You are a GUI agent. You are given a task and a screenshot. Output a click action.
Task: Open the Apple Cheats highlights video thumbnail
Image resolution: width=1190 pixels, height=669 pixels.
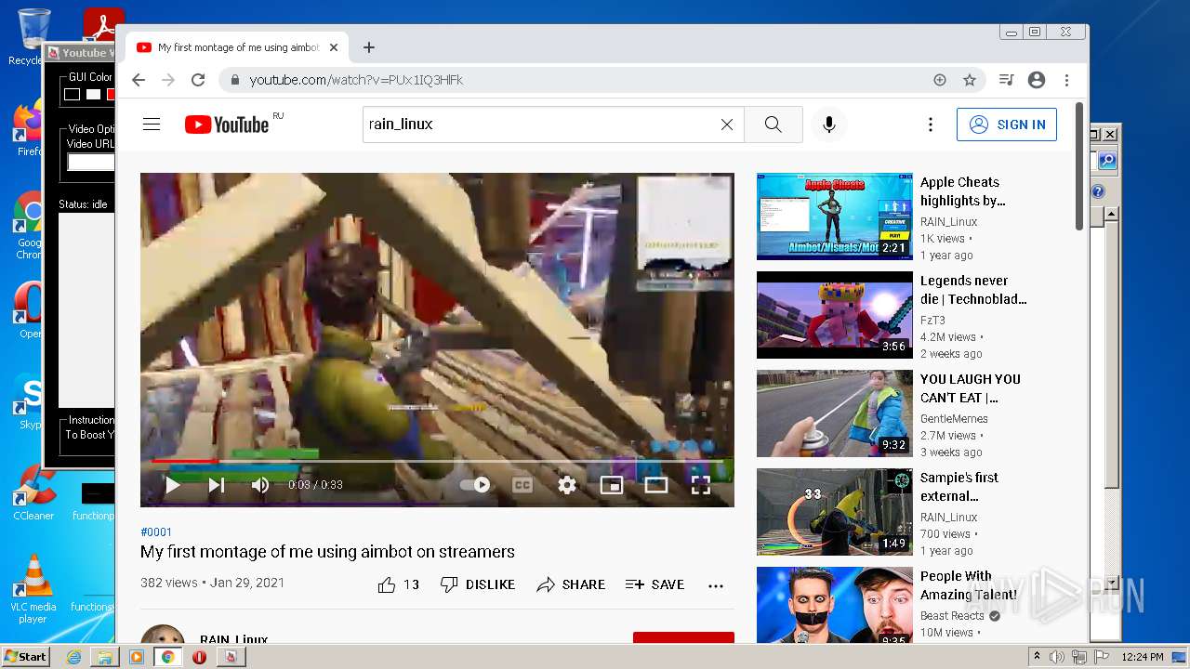tap(835, 216)
